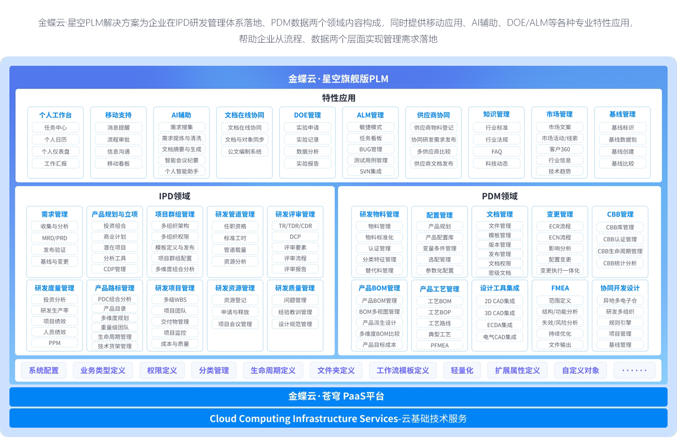Click the 轻量化 item in bottom row

tap(462, 370)
